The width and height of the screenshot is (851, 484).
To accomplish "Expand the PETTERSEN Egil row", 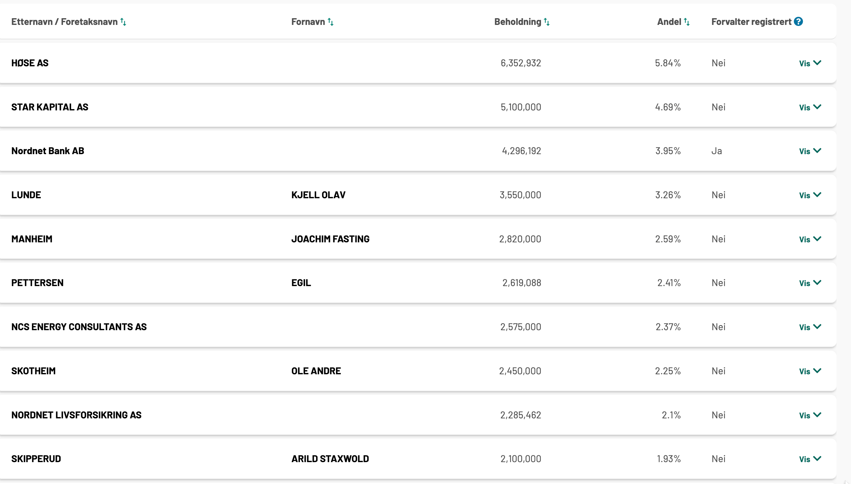I will 810,283.
